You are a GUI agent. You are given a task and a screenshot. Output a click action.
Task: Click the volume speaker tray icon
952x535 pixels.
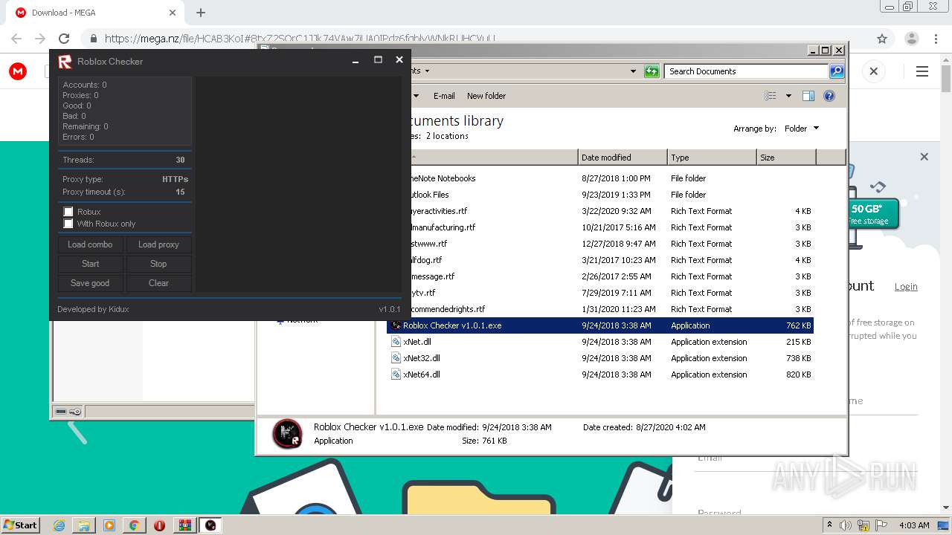(x=846, y=525)
